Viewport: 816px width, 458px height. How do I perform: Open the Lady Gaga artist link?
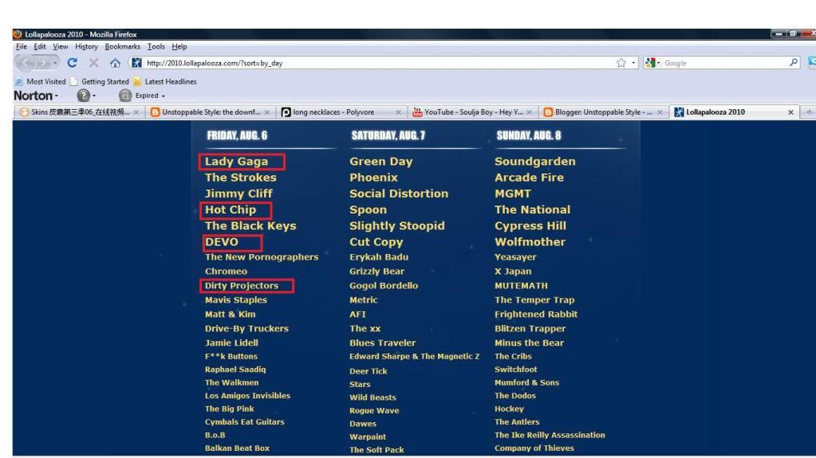click(x=236, y=162)
